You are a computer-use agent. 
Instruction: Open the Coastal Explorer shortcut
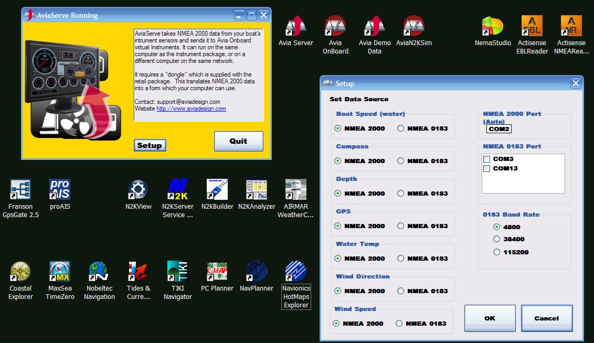coord(20,281)
